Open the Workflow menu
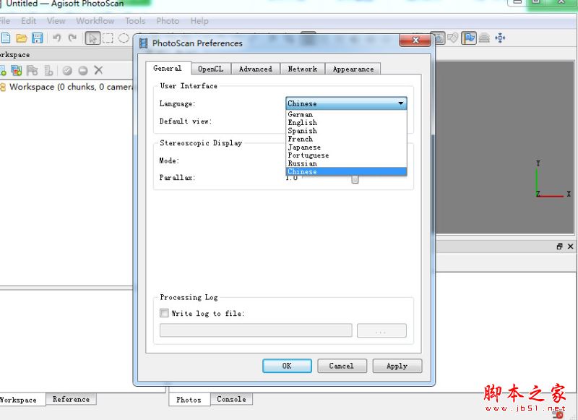The width and height of the screenshot is (578, 420). click(x=95, y=21)
